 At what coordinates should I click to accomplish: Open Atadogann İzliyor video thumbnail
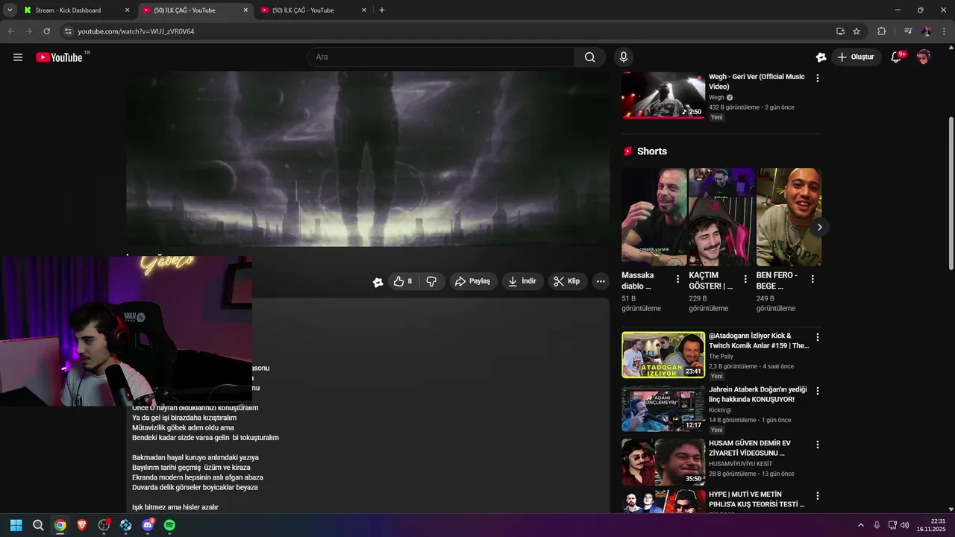click(663, 355)
